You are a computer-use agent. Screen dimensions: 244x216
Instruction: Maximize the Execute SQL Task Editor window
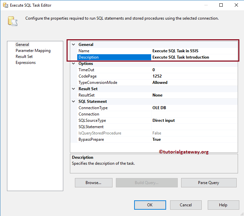coord(221,5)
